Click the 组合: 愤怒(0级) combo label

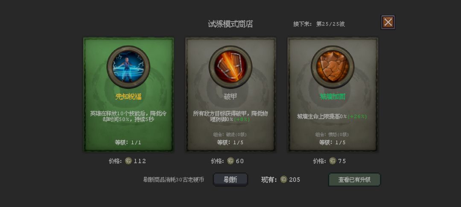tap(332, 135)
